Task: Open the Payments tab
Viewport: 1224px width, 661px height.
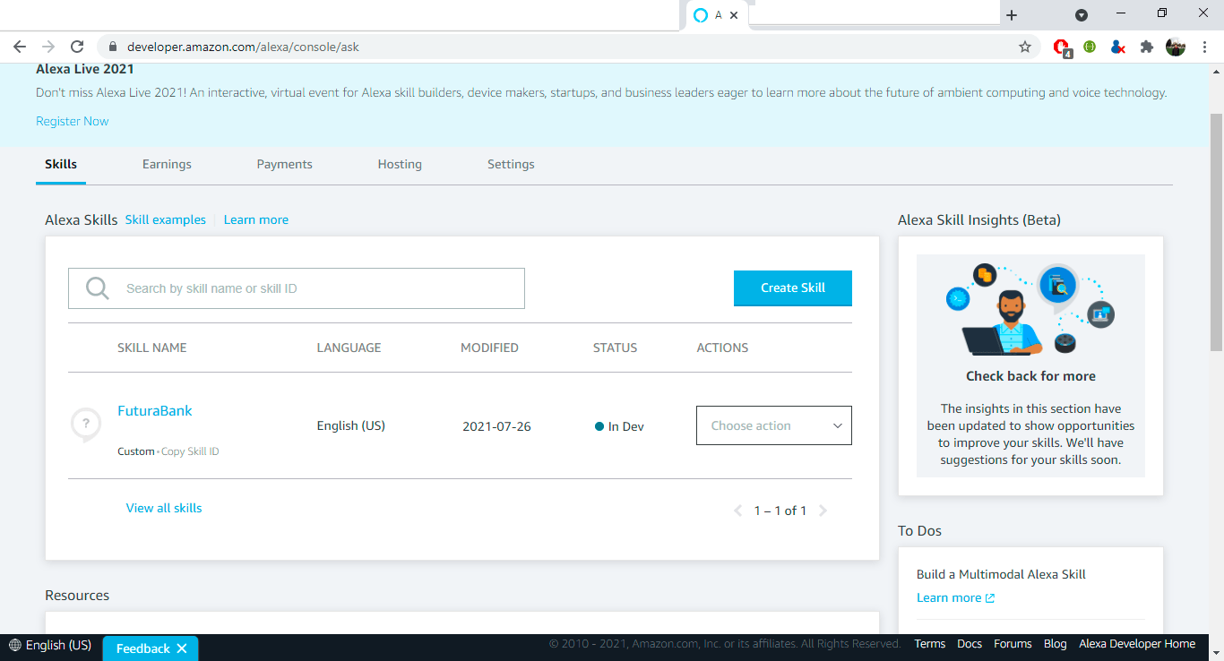Action: (285, 164)
